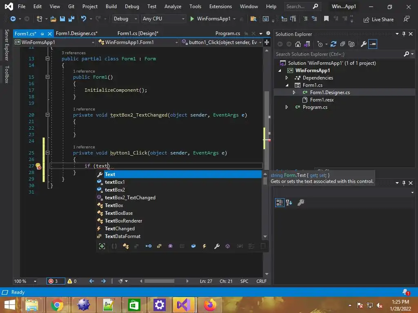Toggle the methods cube filter in IntelliSense
Screen dimensions: 418x313
point(227,246)
